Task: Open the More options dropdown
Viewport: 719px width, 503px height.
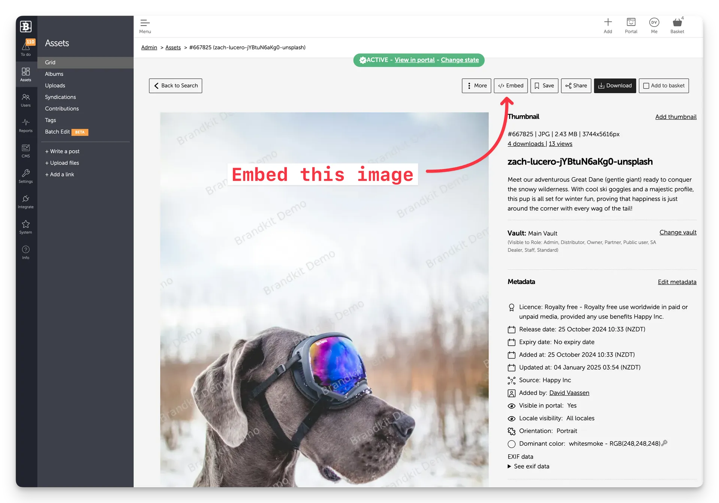Action: (x=476, y=86)
